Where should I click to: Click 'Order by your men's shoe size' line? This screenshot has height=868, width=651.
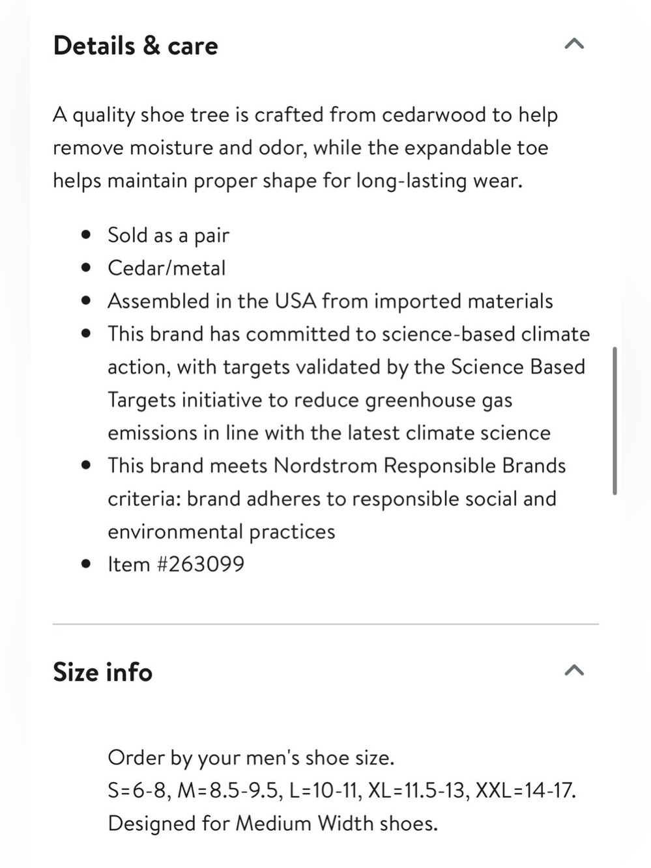click(252, 758)
